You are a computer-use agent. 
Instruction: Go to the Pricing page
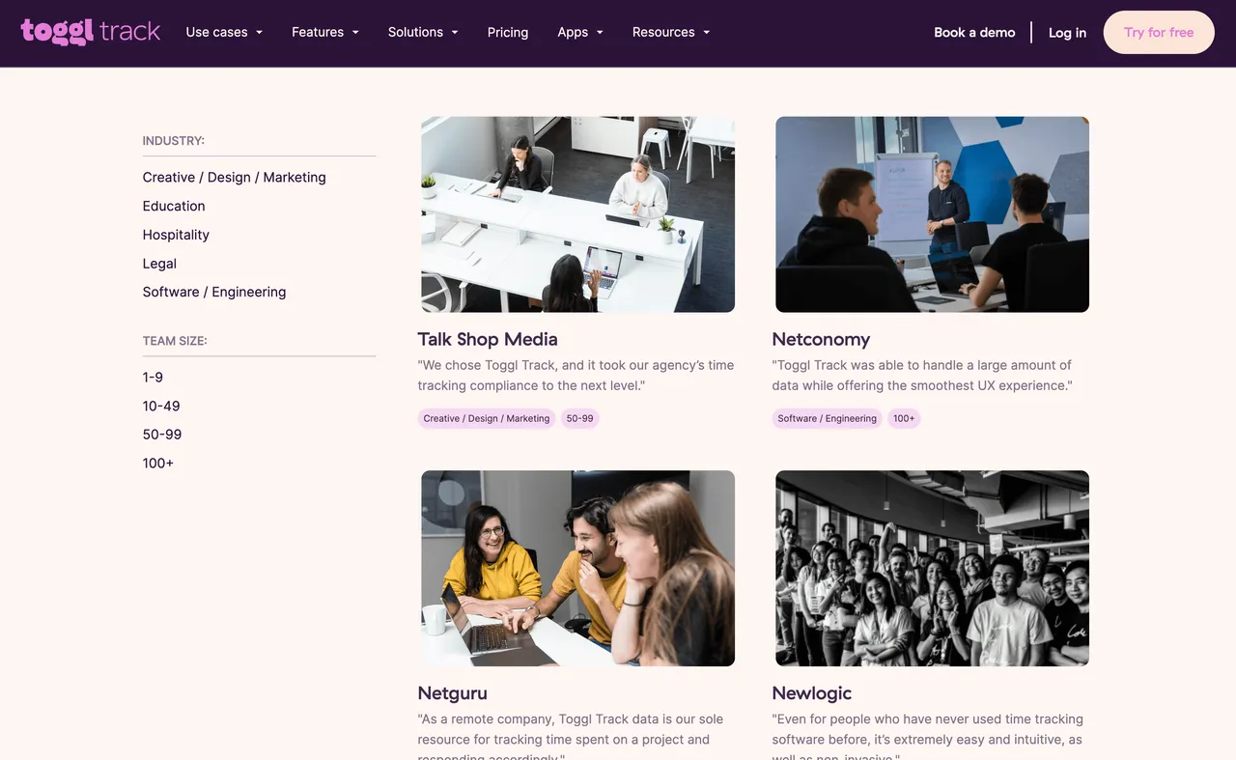point(508,32)
